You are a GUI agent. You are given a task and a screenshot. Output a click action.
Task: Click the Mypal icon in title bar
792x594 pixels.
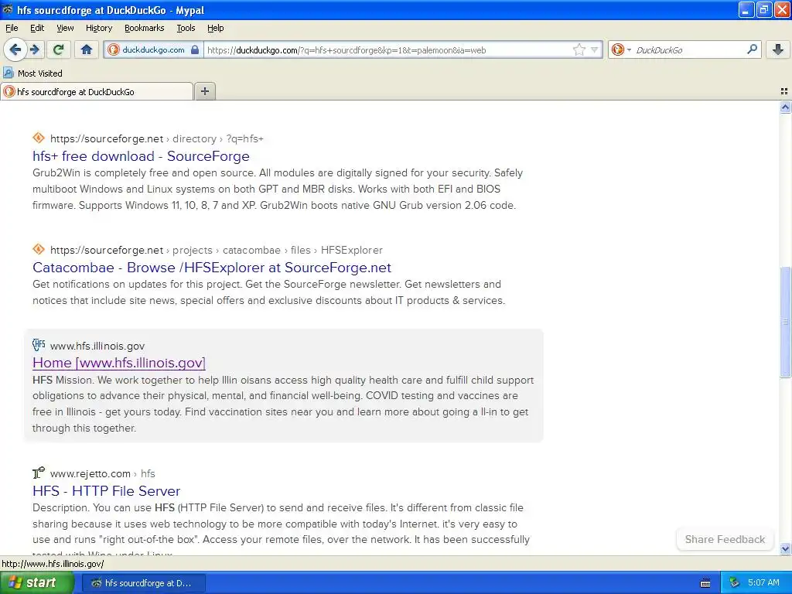click(x=8, y=9)
